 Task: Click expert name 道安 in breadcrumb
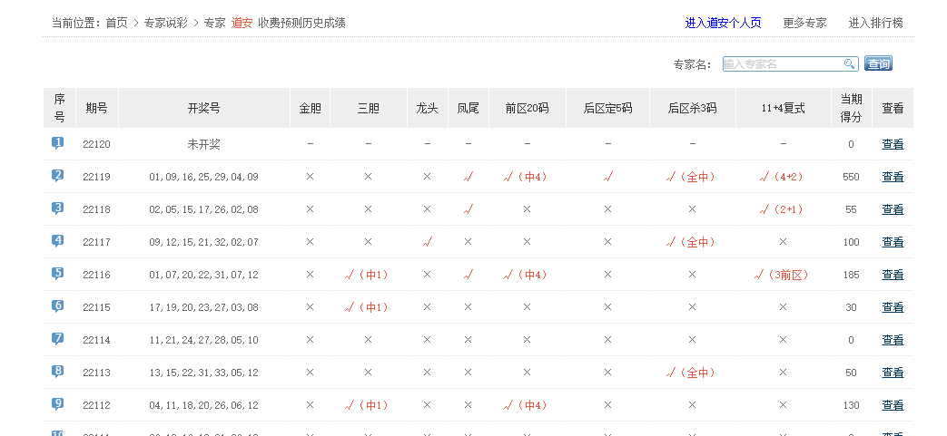pyautogui.click(x=242, y=23)
